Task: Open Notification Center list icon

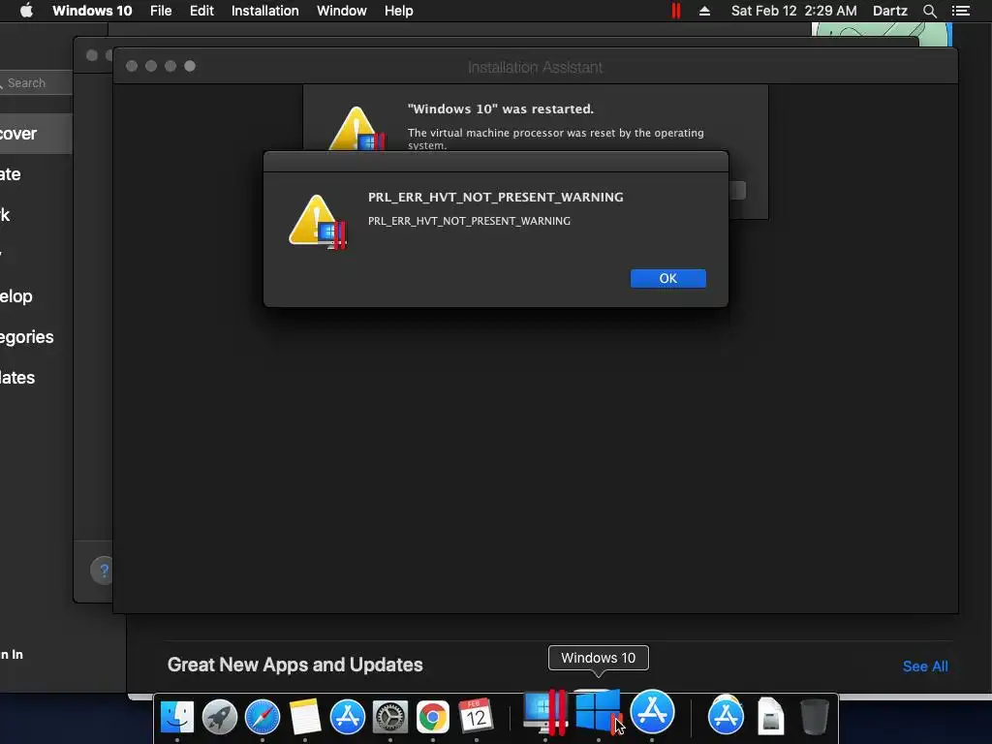Action: (x=961, y=11)
